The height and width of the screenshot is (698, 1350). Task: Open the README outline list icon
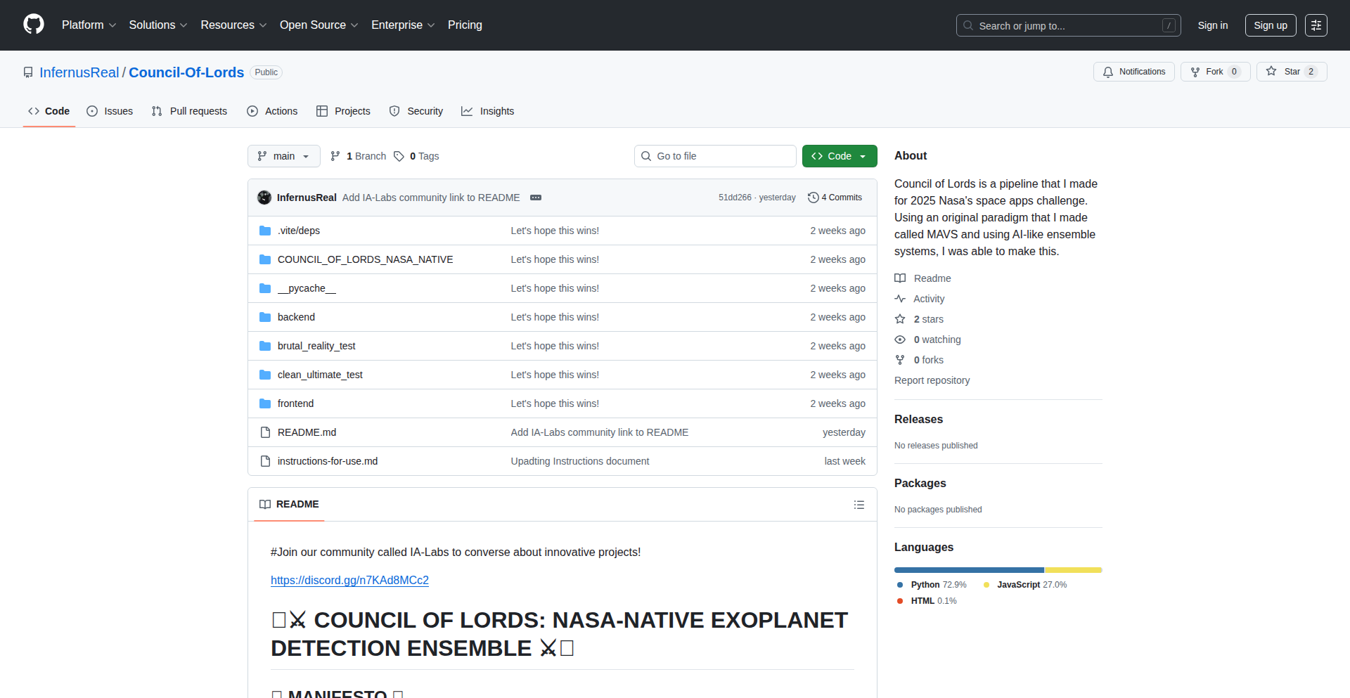tap(859, 505)
